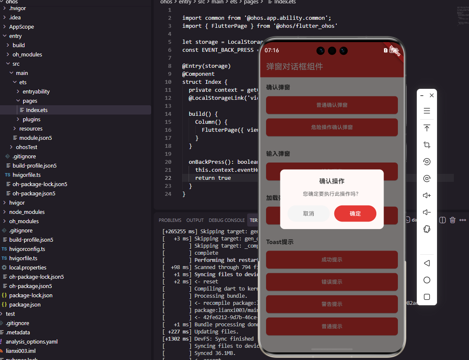The height and width of the screenshot is (360, 469).
Task: Tap the 危险操作确认弹窗 button
Action: 332,127
